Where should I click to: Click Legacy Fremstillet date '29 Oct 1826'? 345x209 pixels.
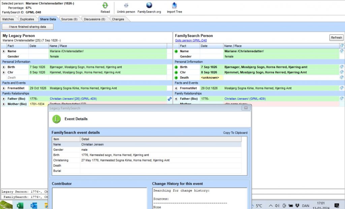click(38, 88)
